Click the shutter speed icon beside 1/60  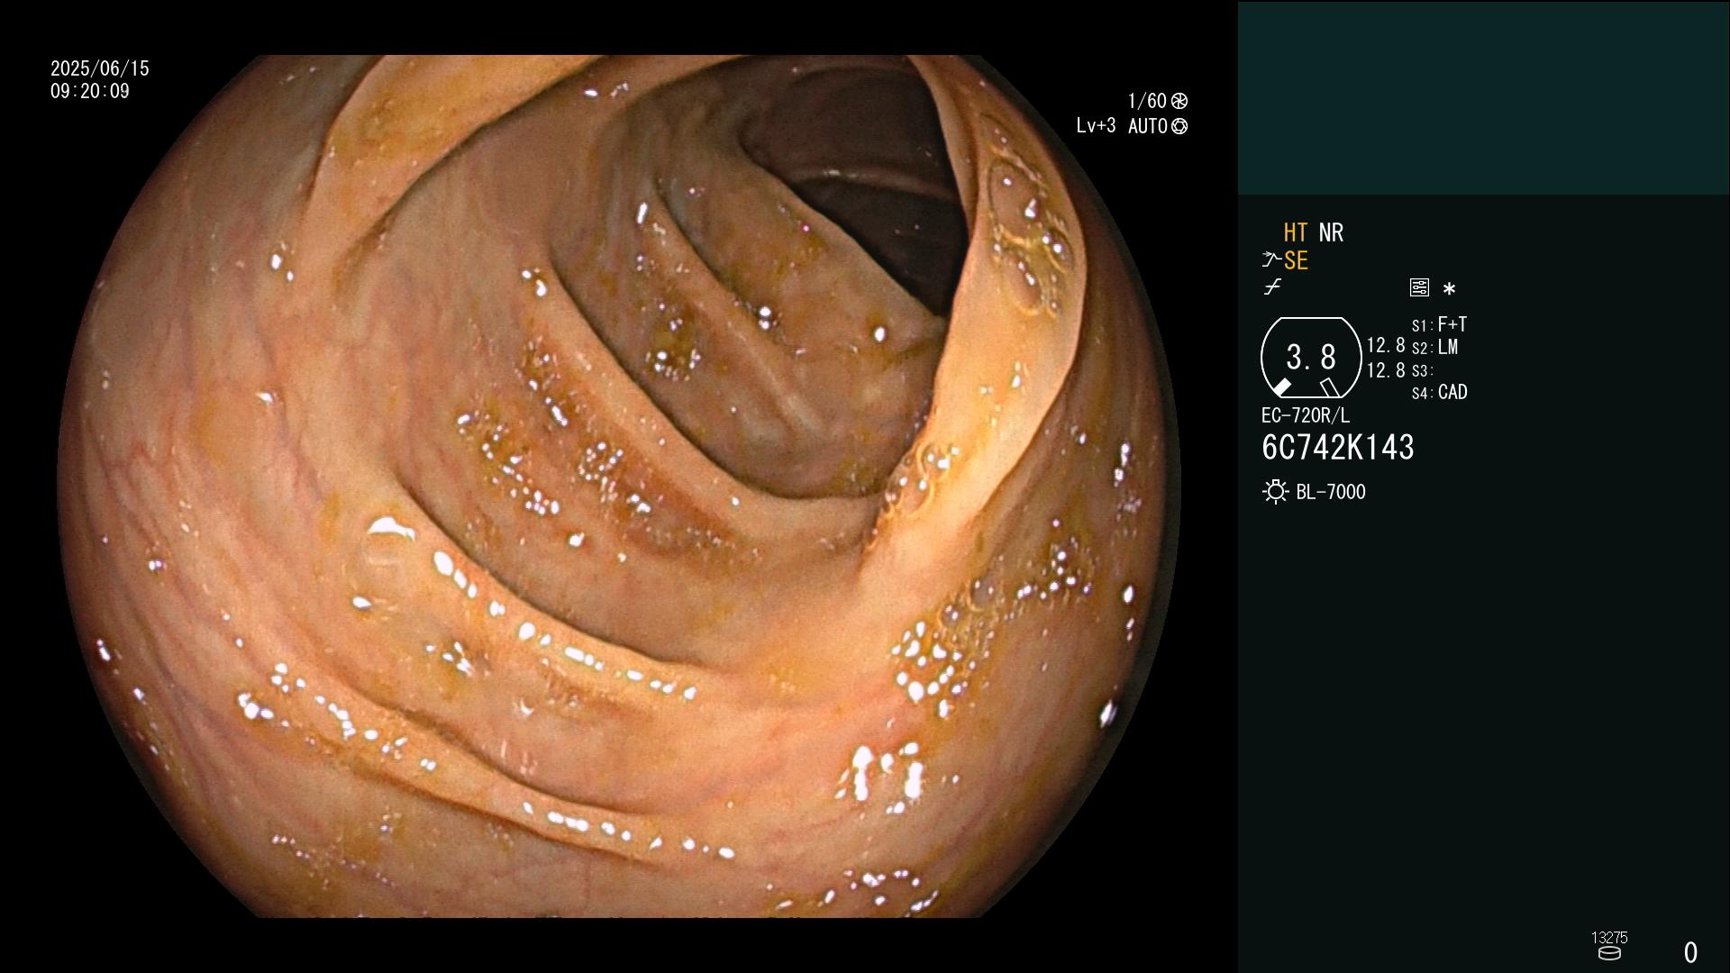click(x=1179, y=101)
